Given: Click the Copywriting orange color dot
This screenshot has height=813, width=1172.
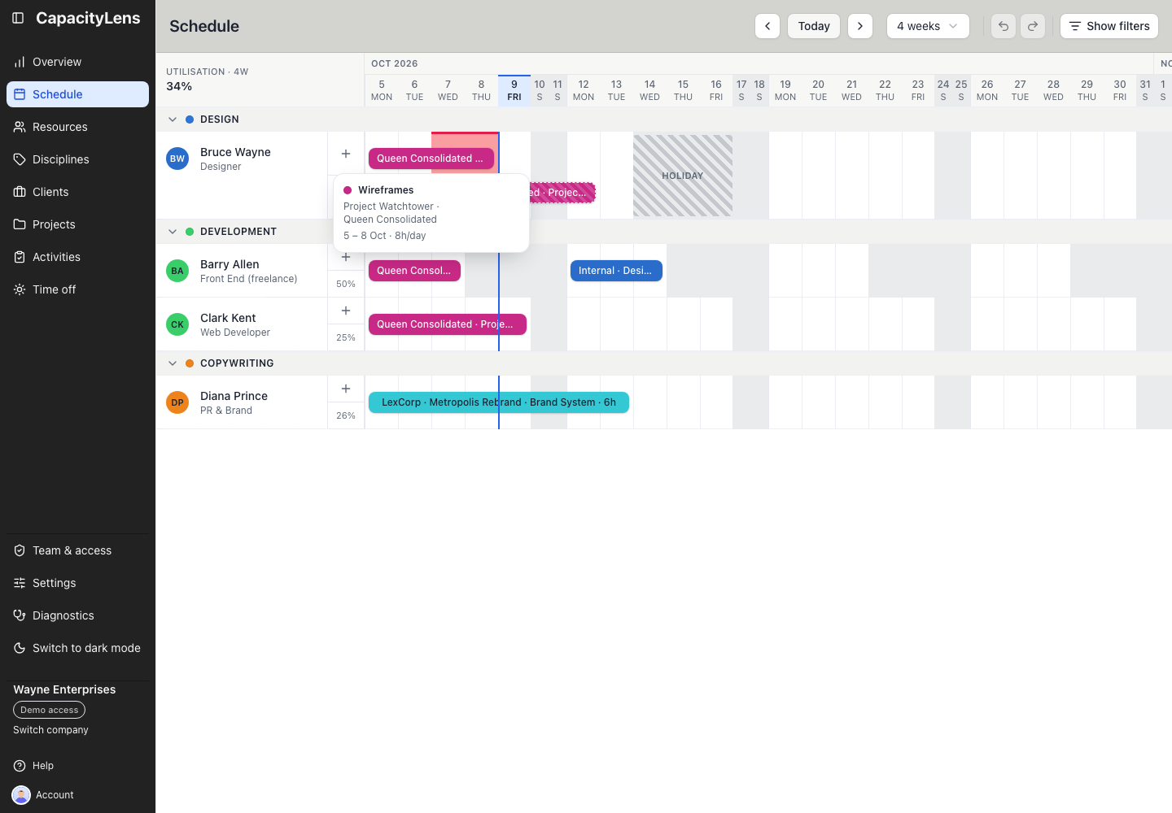Looking at the screenshot, I should [x=190, y=363].
